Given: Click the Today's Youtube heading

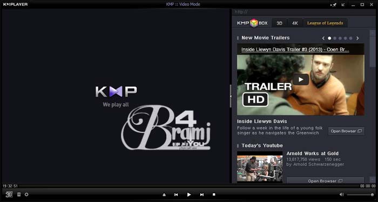Looking at the screenshot, I should [262, 146].
